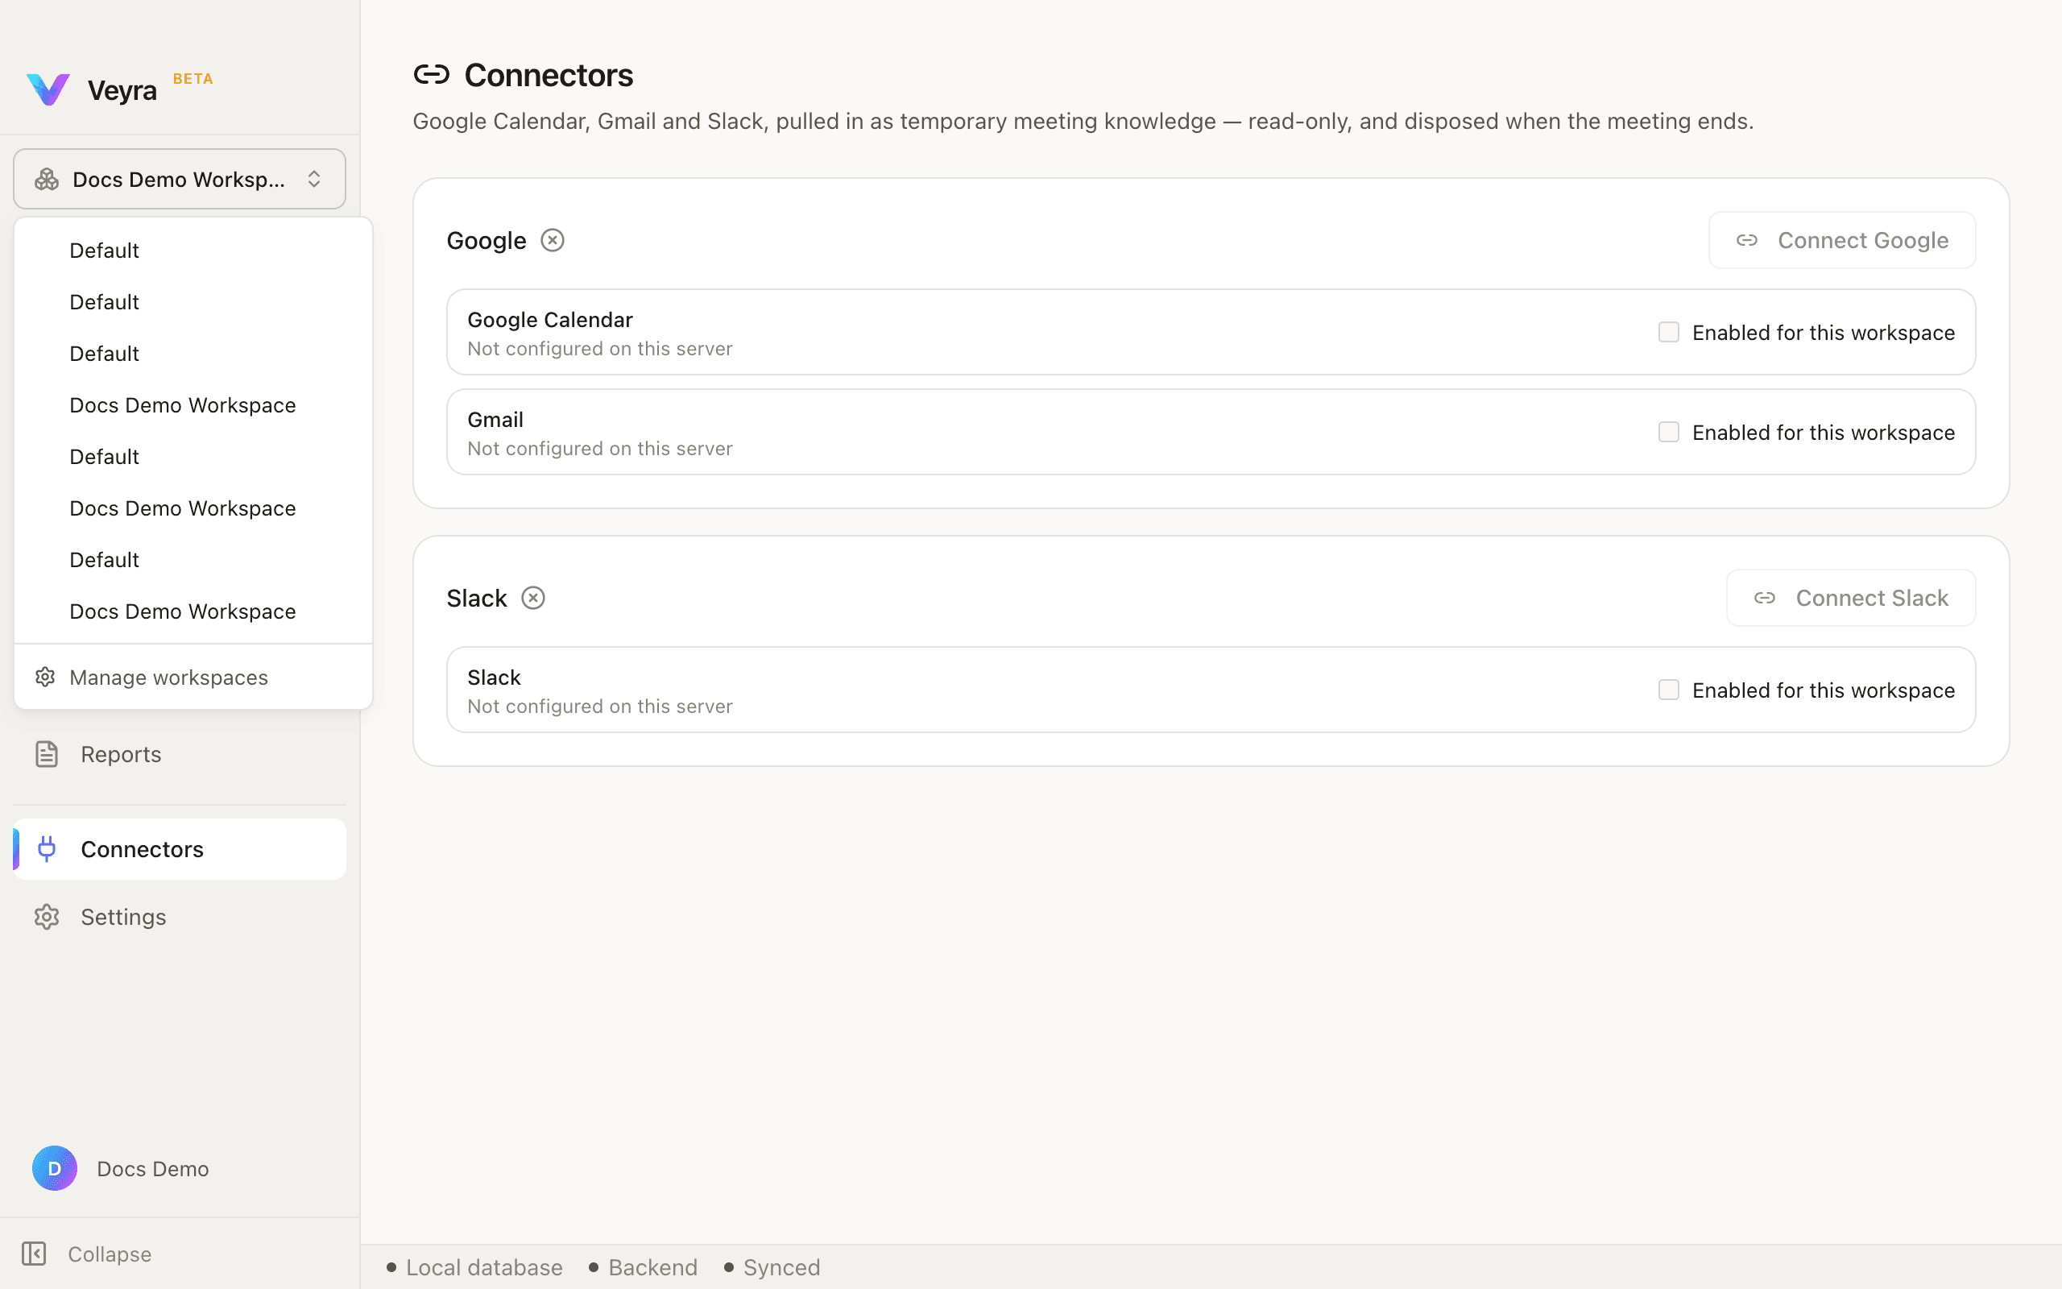Click the Connectors page heading

click(549, 75)
